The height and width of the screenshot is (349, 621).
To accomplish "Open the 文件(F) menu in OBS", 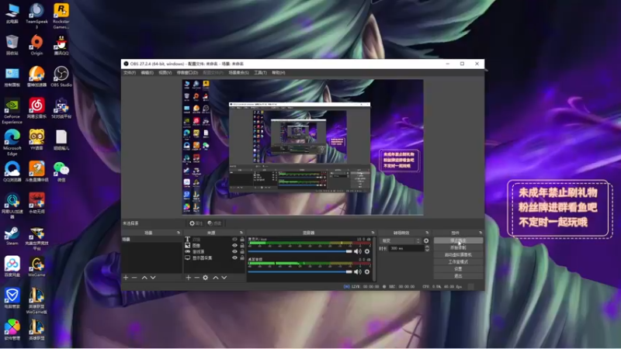I will tap(130, 73).
